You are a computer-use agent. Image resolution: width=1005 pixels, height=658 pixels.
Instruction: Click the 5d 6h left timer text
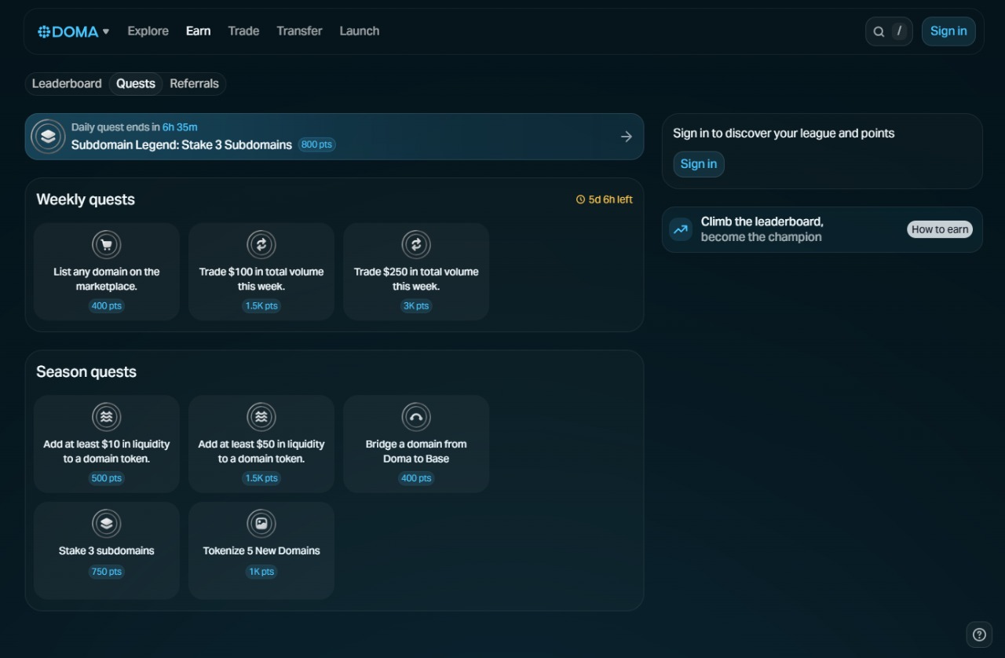pyautogui.click(x=610, y=199)
